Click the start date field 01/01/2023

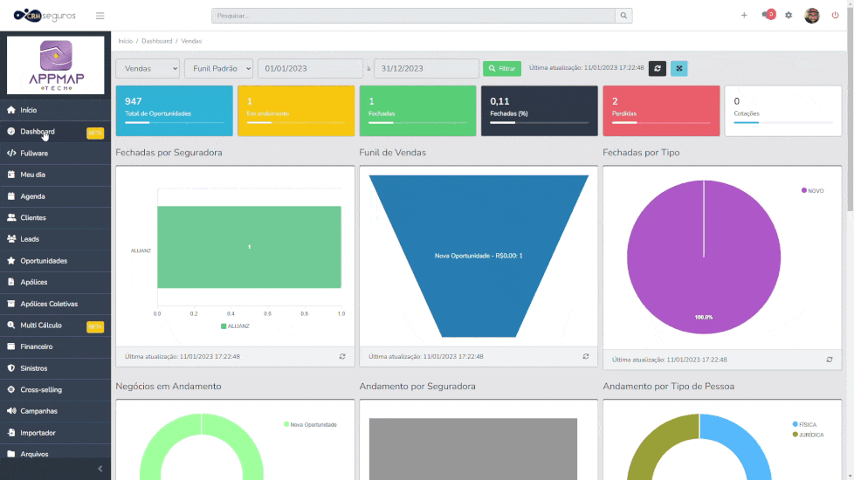pos(310,69)
